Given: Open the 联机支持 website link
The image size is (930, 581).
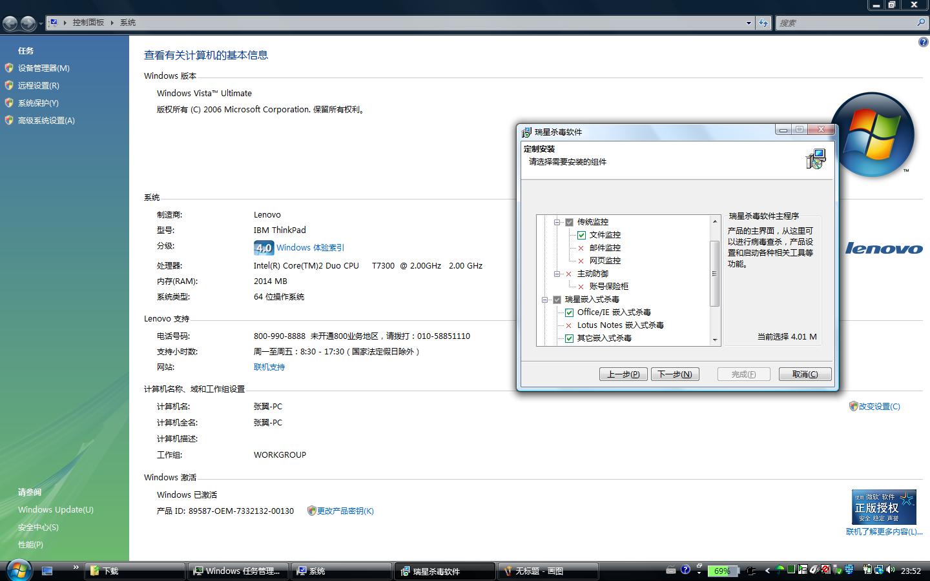Looking at the screenshot, I should click(x=269, y=367).
